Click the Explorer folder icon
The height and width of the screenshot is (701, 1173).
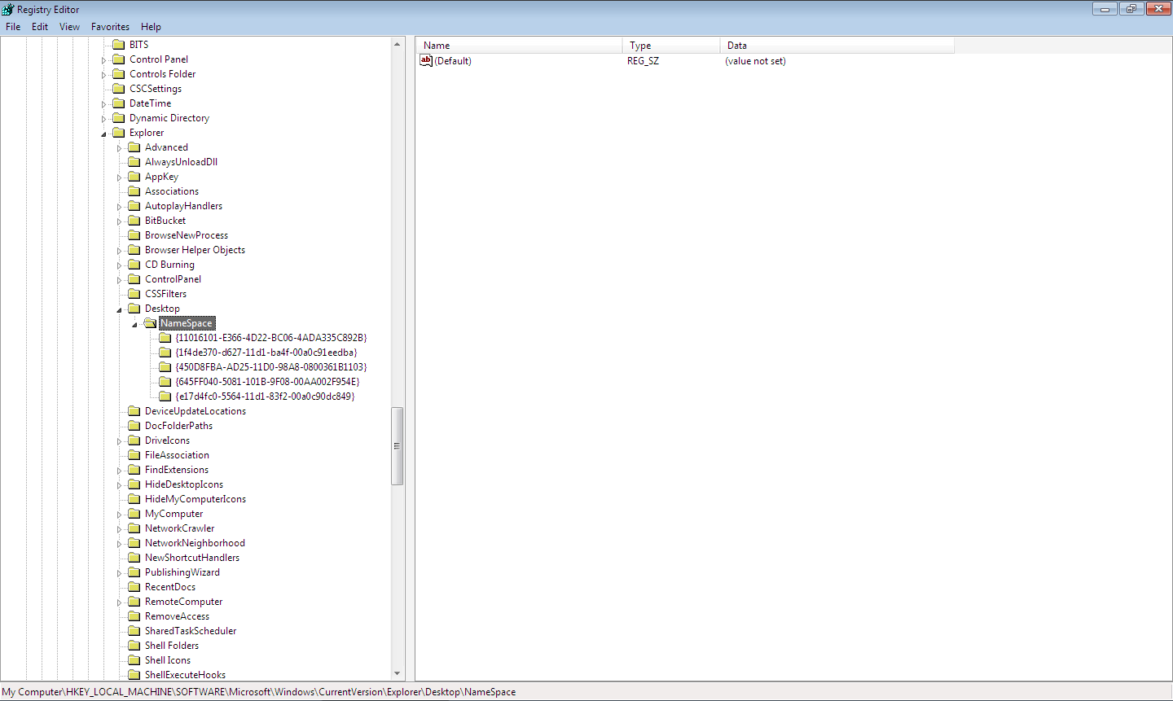[x=118, y=133]
